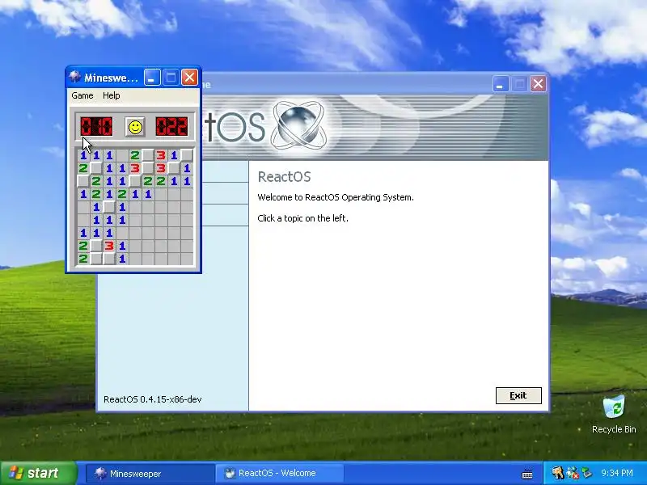Uncover covered cell between green 2 and lower red 3
The height and width of the screenshot is (485, 647).
96,246
